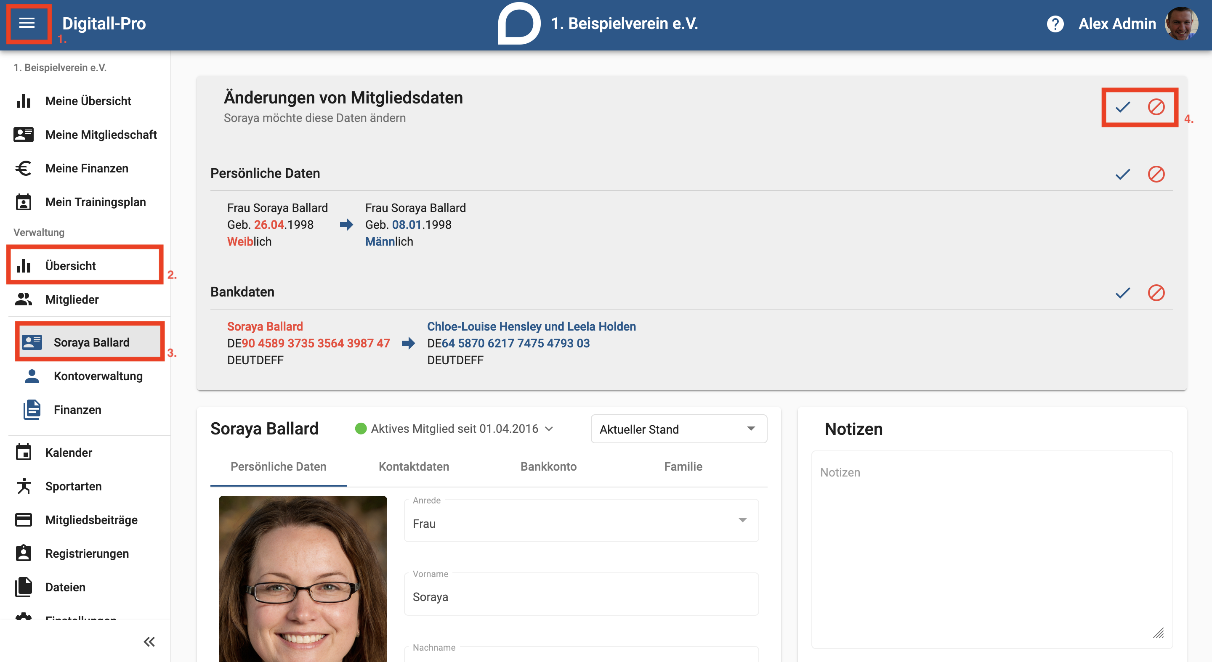The width and height of the screenshot is (1212, 662).
Task: Open Mitglieder people icon
Action: pyautogui.click(x=24, y=299)
